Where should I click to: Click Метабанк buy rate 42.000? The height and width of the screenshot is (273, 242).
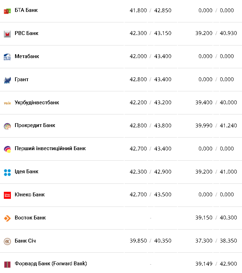point(138,56)
